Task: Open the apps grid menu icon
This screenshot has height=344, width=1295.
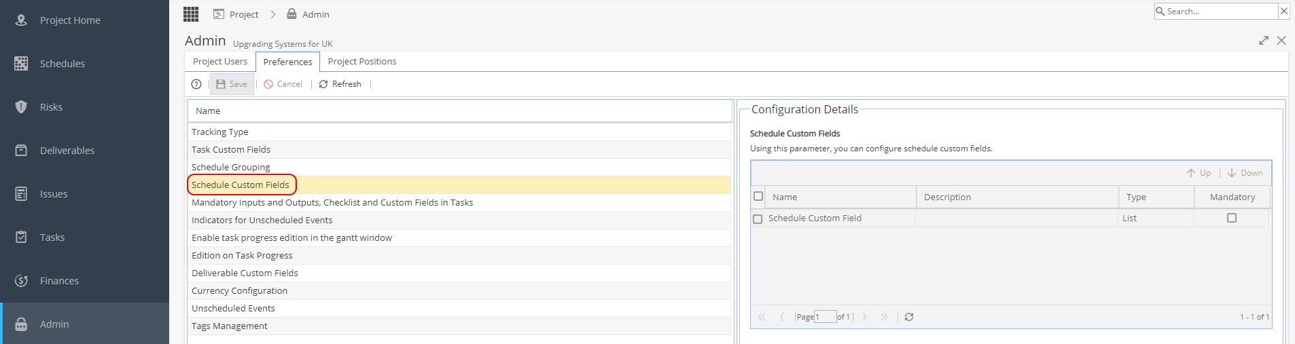Action: pos(191,14)
